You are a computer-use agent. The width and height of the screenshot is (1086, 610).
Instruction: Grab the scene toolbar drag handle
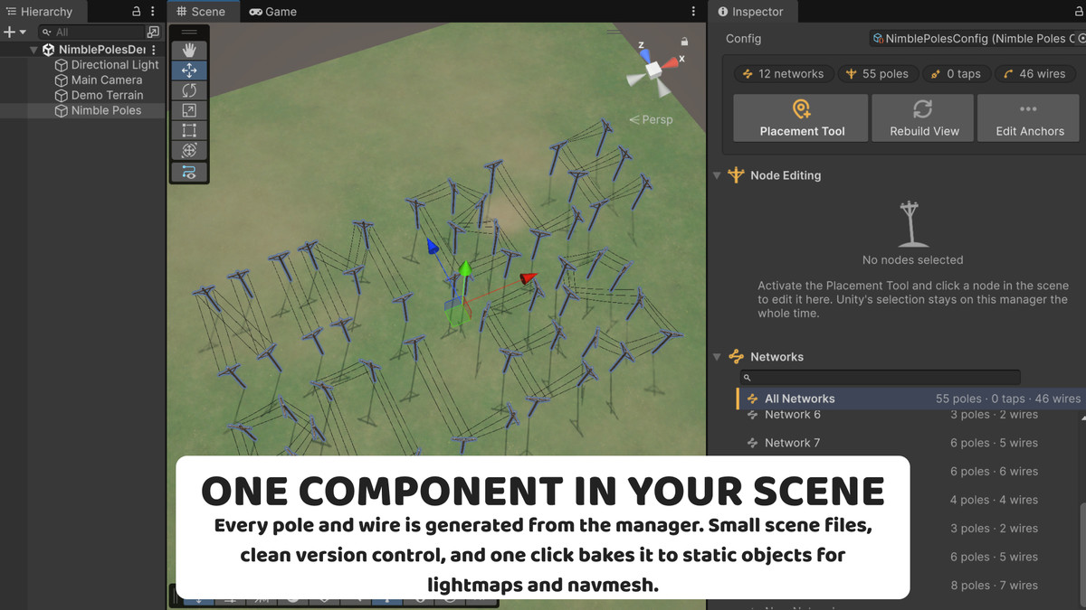[x=189, y=33]
